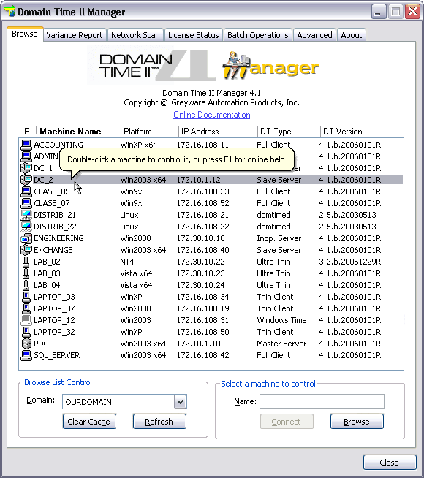This screenshot has height=478, width=424.
Task: Select the Browse tab
Action: click(25, 34)
